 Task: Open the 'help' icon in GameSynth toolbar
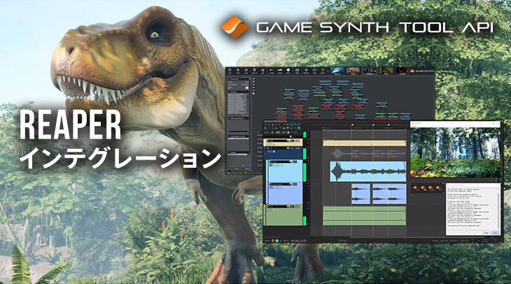coord(314,71)
